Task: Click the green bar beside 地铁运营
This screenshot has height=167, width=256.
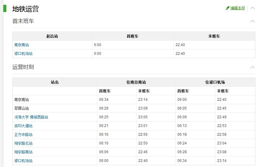Action: click(x=5, y=8)
